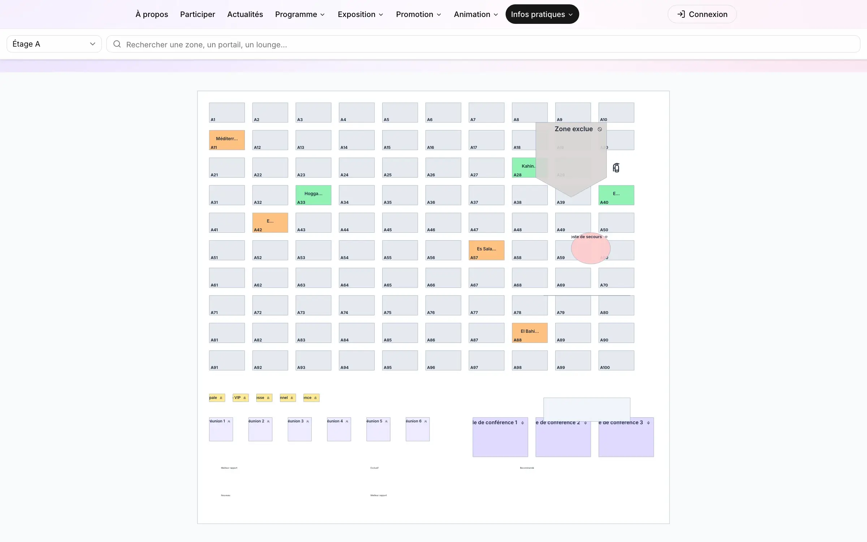The width and height of the screenshot is (867, 542).
Task: Select empty booth A100
Action: [616, 360]
